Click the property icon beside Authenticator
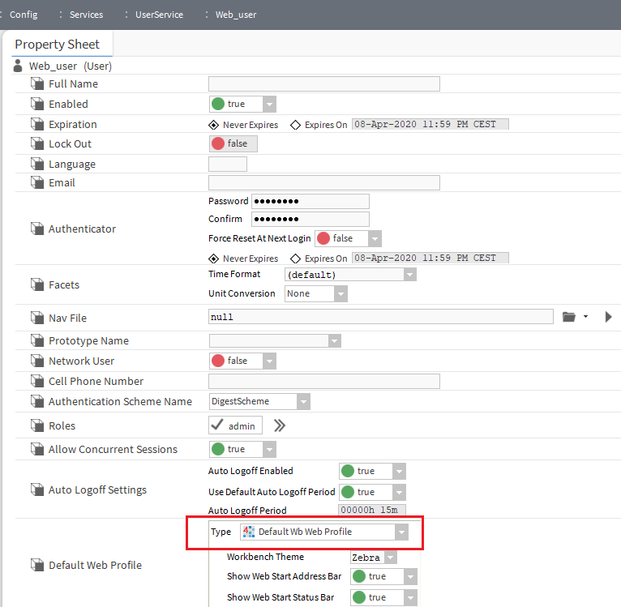The image size is (621, 607). tap(36, 229)
